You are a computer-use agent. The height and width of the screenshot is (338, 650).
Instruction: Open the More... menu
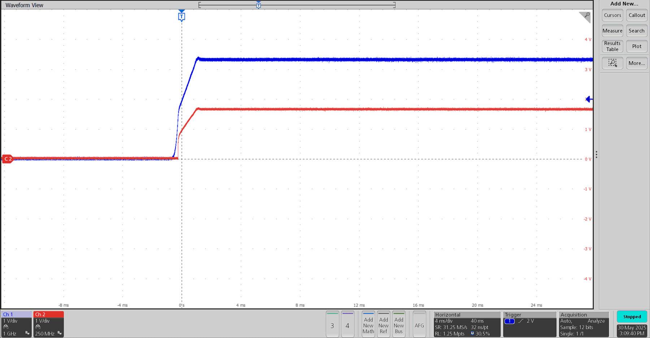pos(636,63)
